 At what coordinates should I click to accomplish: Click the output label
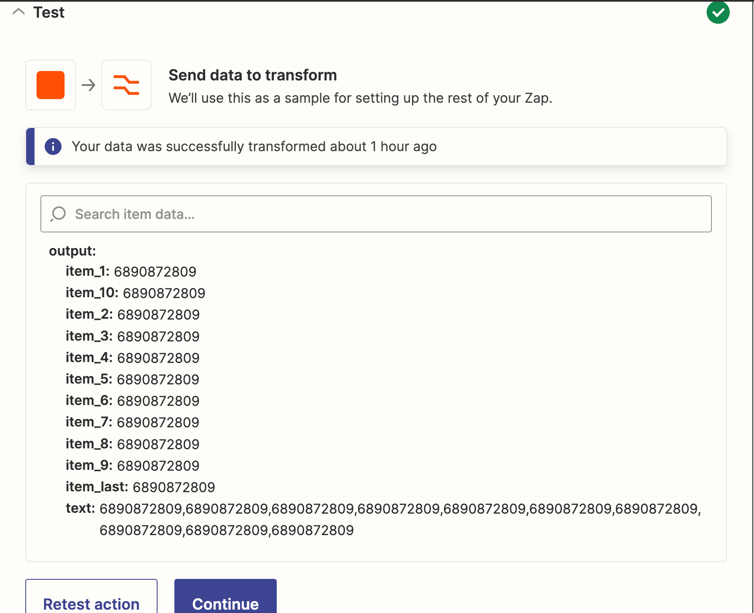[72, 251]
